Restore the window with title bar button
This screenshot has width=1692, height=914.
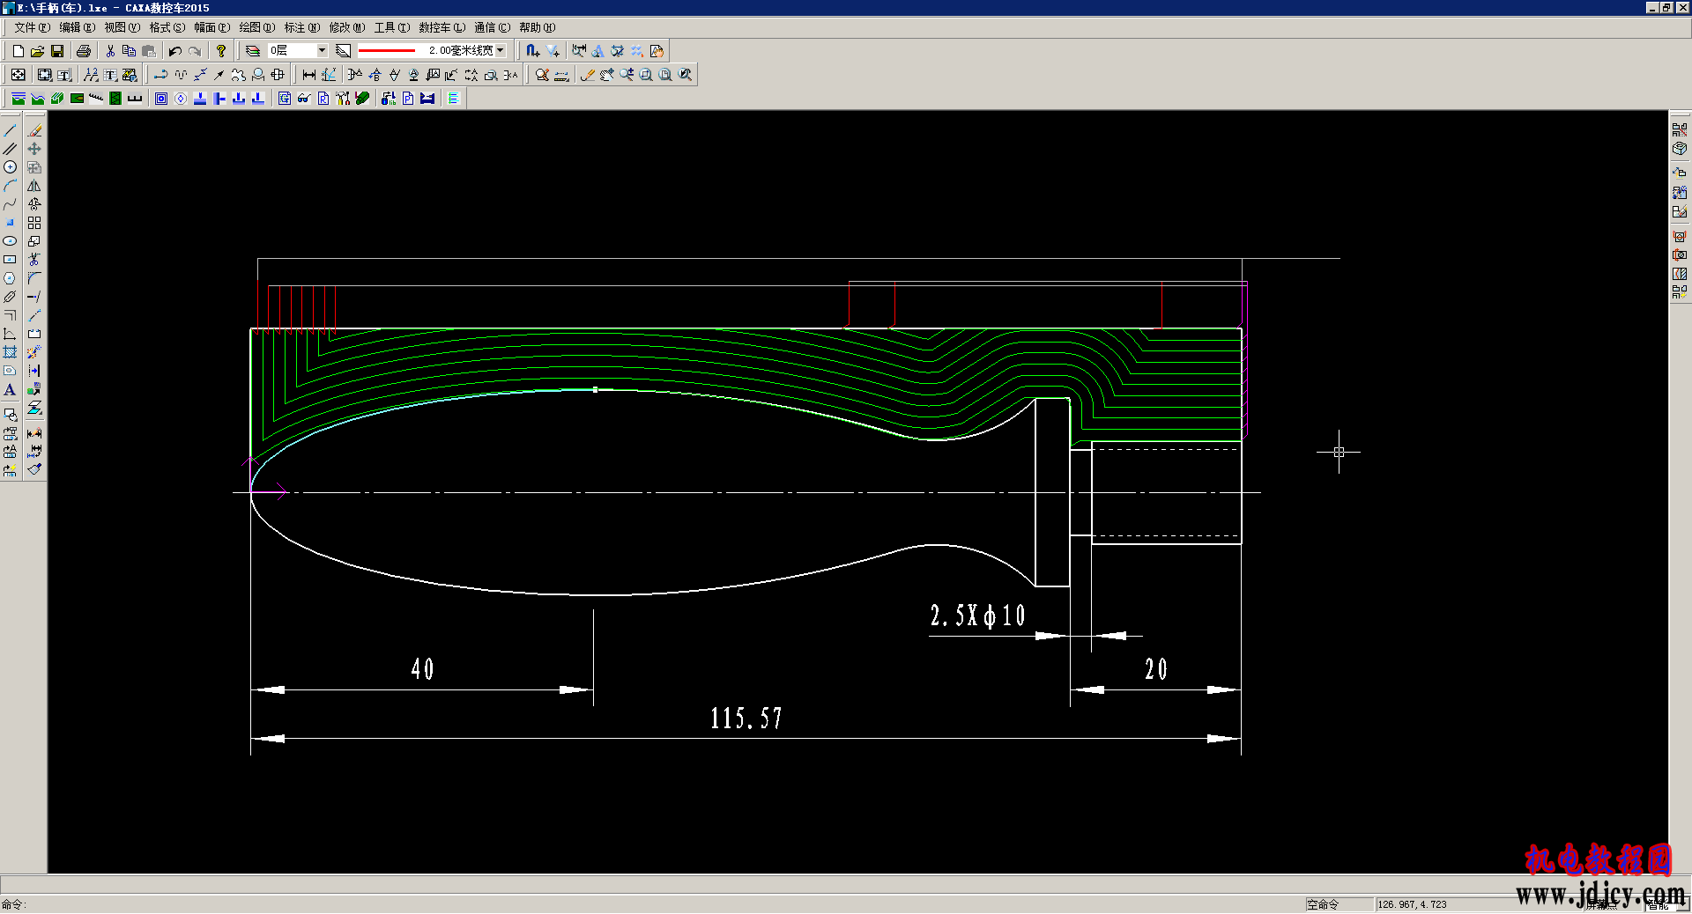pos(1666,7)
